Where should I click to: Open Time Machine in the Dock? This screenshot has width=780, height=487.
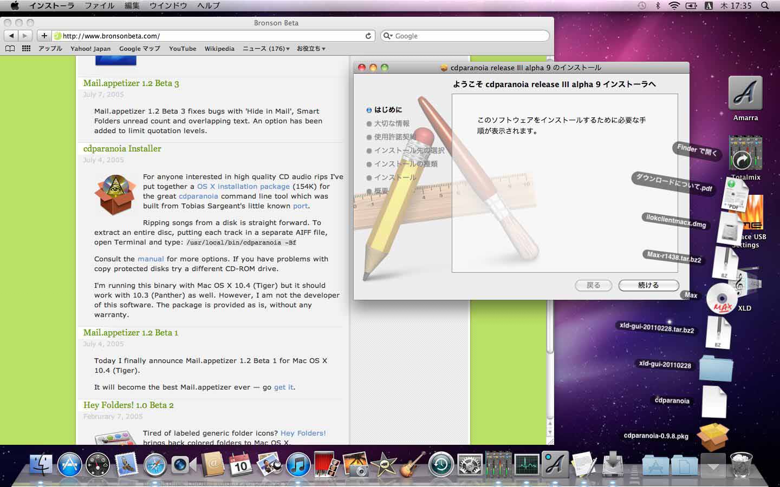click(441, 465)
